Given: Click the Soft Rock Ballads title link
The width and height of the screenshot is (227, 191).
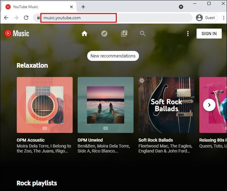Looking at the screenshot, I should [x=156, y=140].
